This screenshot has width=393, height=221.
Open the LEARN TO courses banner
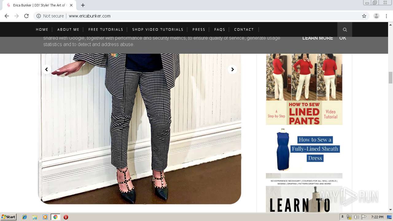304,193
